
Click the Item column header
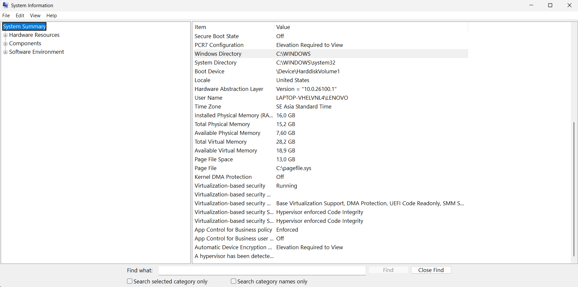coord(233,27)
